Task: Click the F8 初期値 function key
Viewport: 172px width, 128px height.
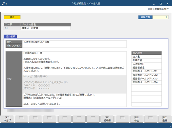Action: tap(107, 119)
